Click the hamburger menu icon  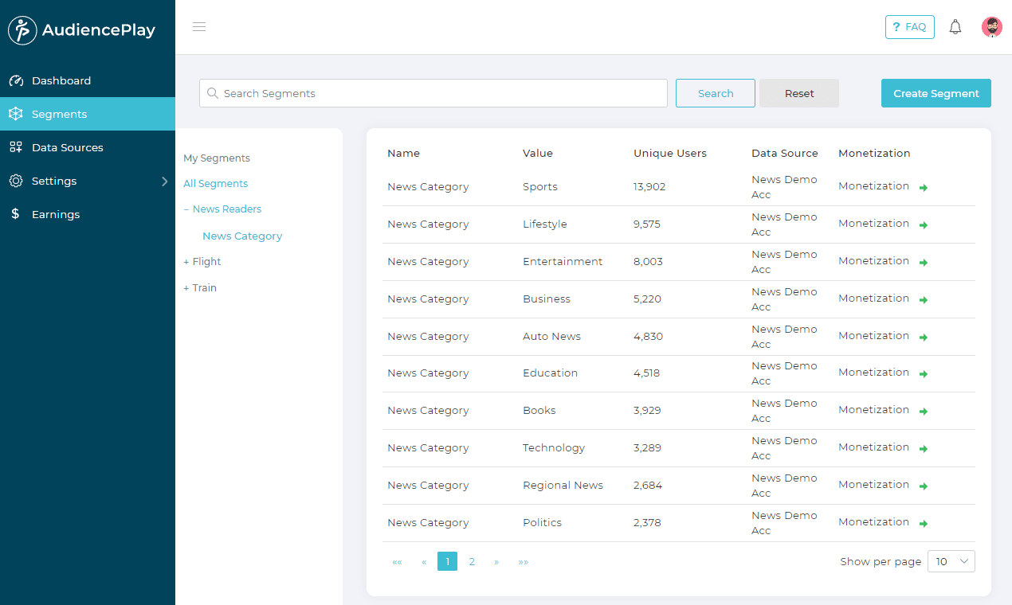[x=199, y=27]
